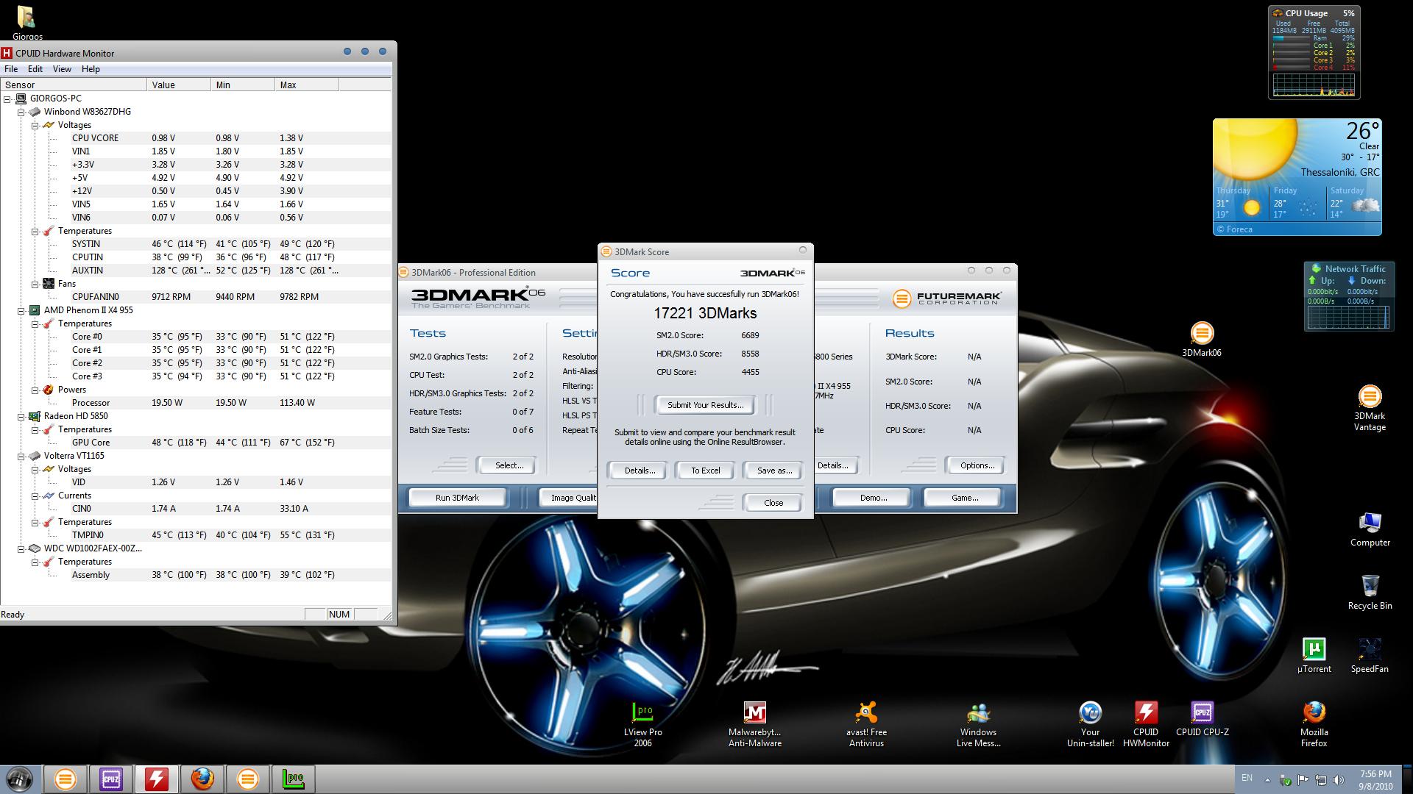Open the Giorgos folder on desktop
1413x794 pixels.
(27, 22)
